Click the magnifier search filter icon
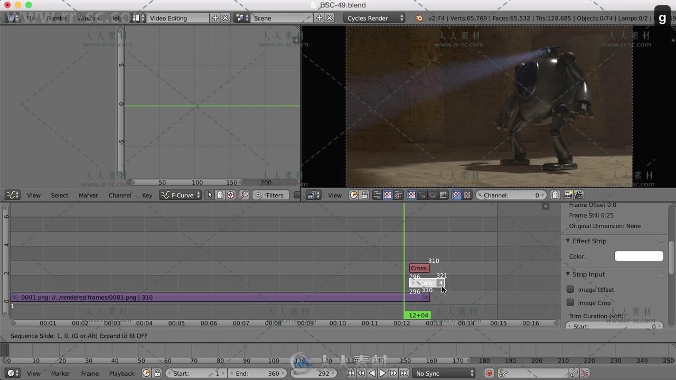Screen dimensions: 676x380 (243, 195)
